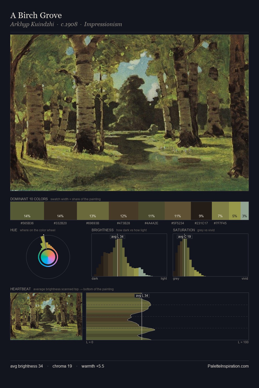Click the main painting image of A Birch Grove
Viewport: 259px width, 388px height.
click(129, 113)
